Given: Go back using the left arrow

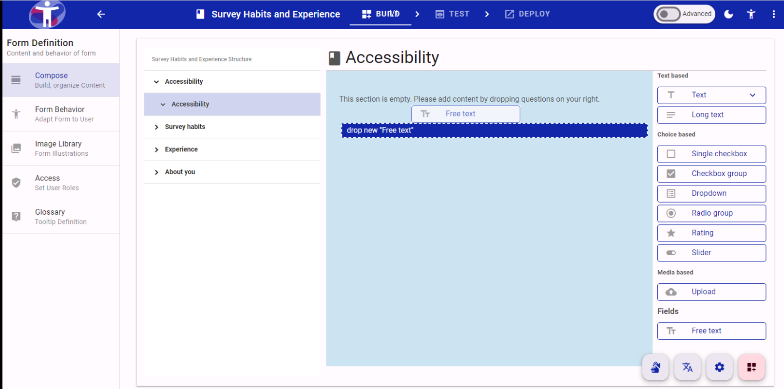Looking at the screenshot, I should [101, 14].
